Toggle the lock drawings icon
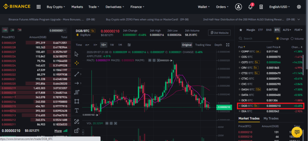The image size is (308, 141). click(77, 130)
